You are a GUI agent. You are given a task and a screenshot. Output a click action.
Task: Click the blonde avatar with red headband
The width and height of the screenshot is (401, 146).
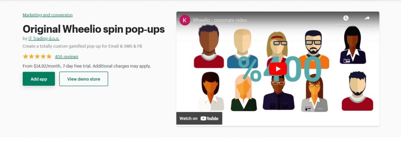(277, 47)
